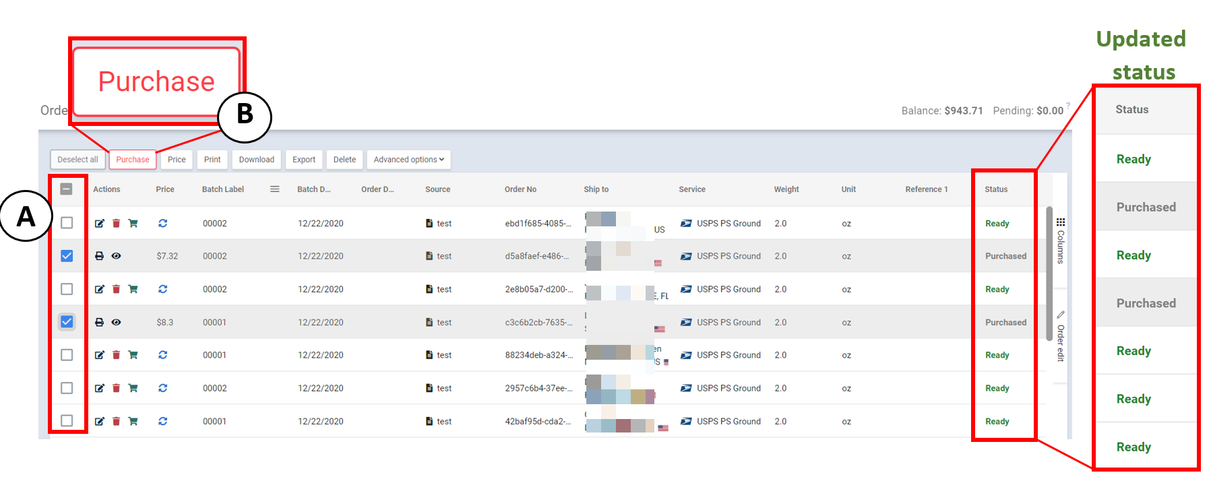The image size is (1211, 481).
Task: Click cart icon for order 2e8b05a7-d200
Action: (x=133, y=289)
